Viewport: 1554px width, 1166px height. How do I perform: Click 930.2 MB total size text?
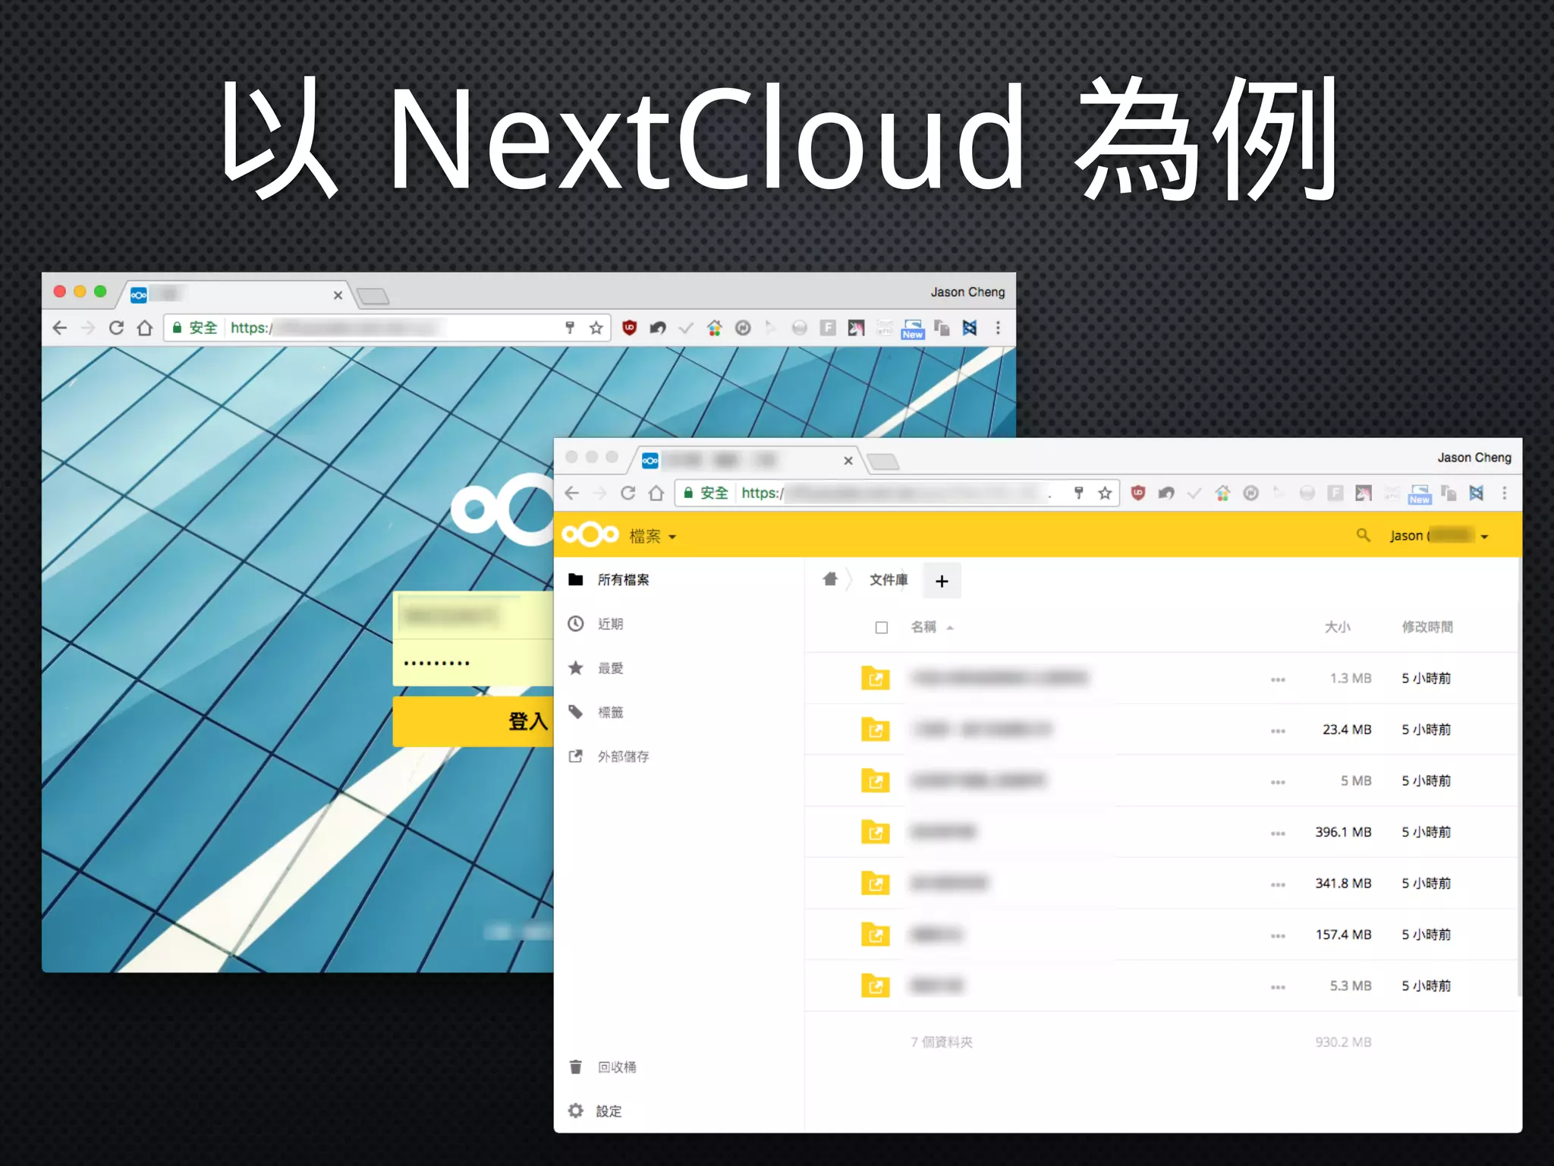pyautogui.click(x=1343, y=1042)
